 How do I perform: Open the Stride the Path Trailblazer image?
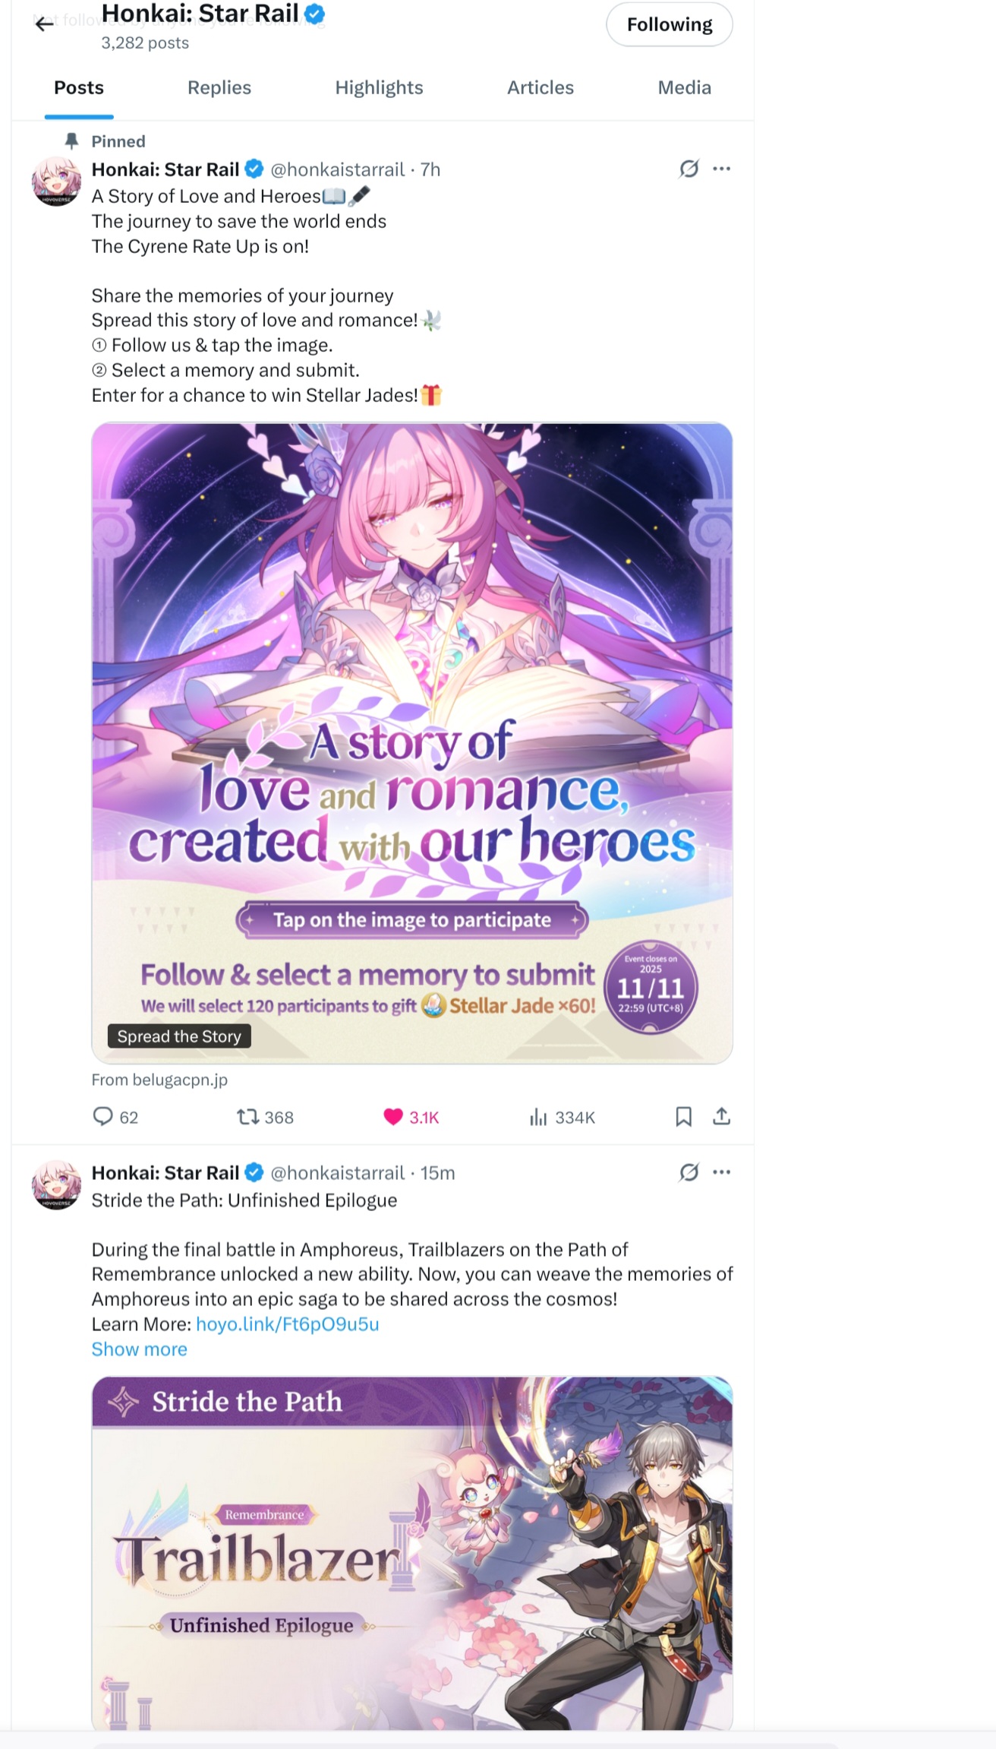(x=412, y=1553)
